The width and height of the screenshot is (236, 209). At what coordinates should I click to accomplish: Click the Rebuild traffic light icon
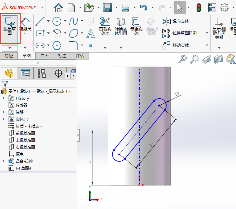(199, 8)
